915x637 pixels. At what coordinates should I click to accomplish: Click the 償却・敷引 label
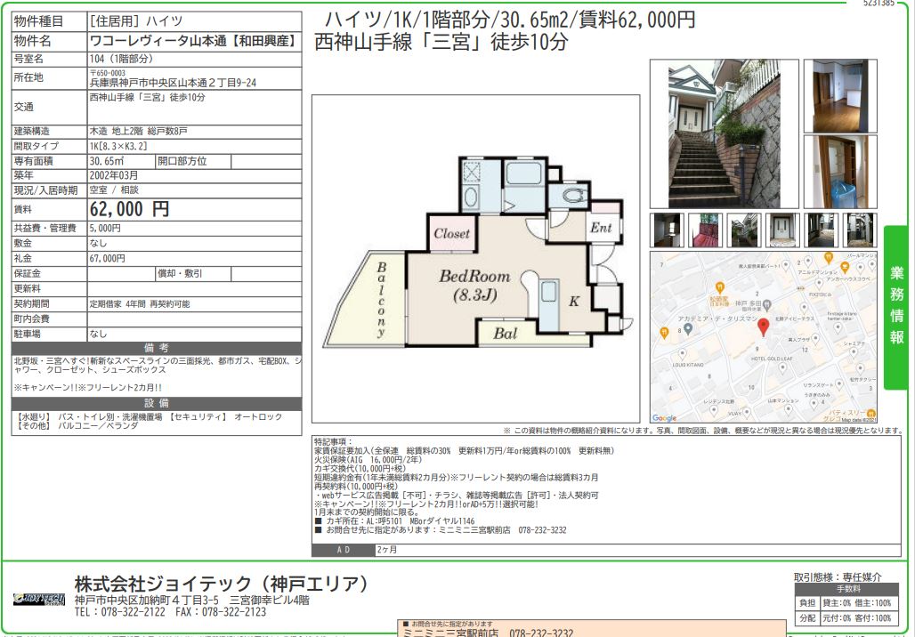181,274
